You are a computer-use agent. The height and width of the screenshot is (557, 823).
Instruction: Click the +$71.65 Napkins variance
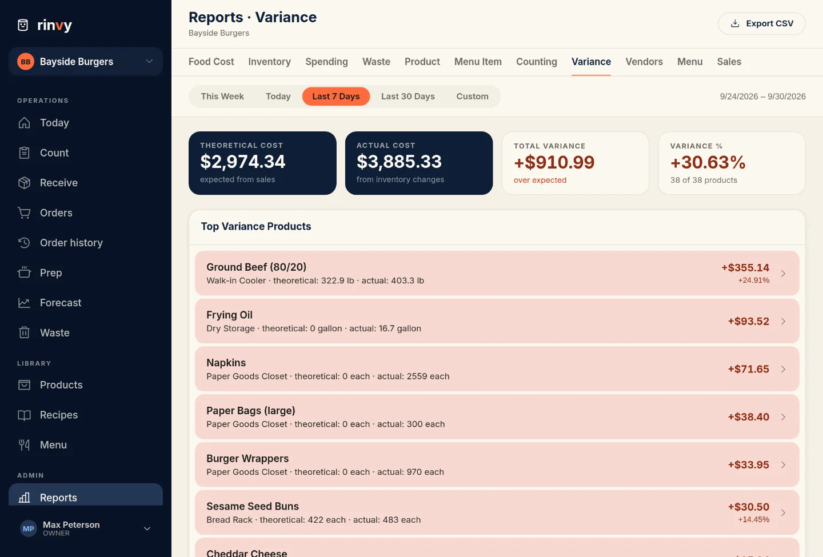[748, 369]
